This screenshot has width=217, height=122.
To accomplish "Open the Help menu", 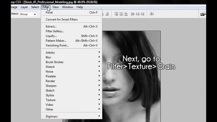I will coord(80,7).
